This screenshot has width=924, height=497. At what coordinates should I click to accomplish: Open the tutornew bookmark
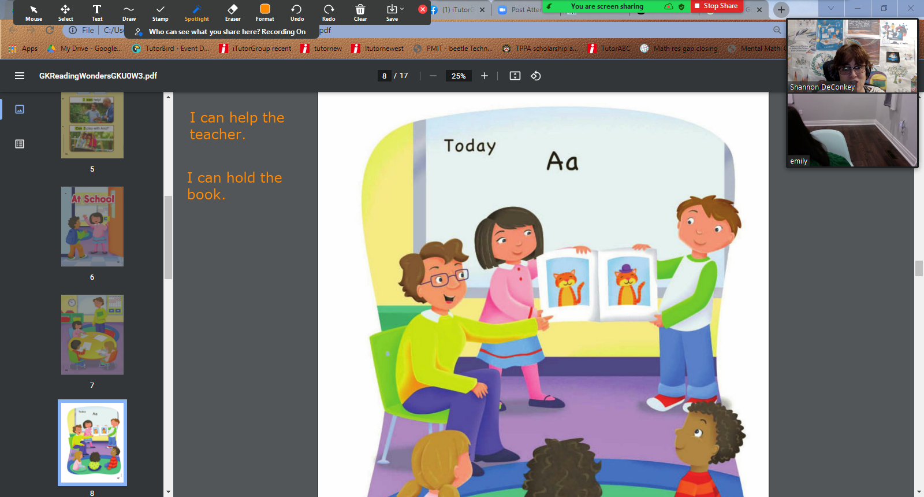(321, 49)
